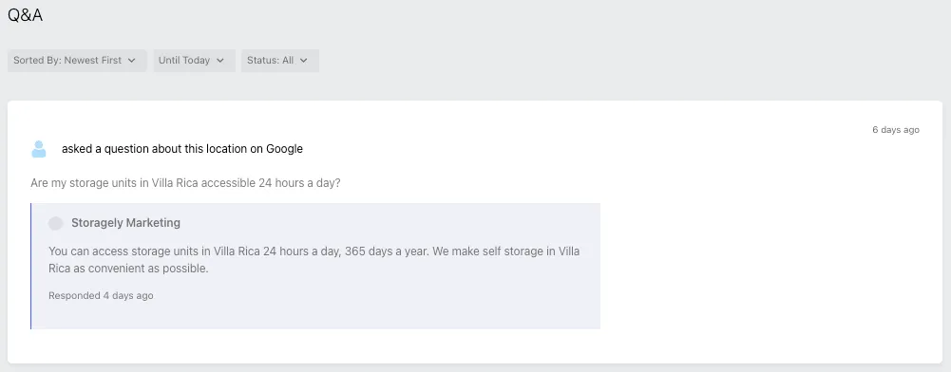951x372 pixels.
Task: Click the Responded 4 days ago label
Action: 101,296
